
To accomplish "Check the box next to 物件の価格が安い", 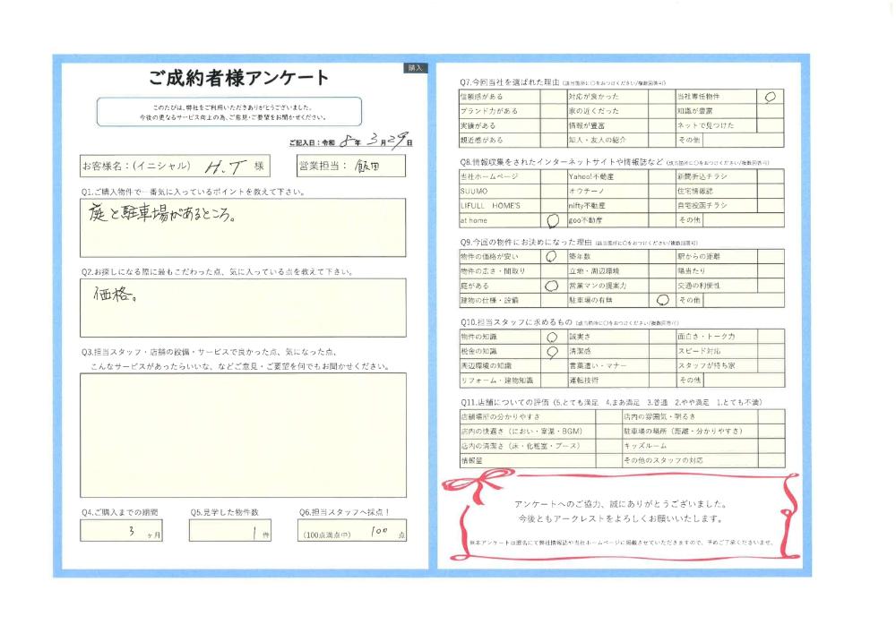I will point(552,257).
